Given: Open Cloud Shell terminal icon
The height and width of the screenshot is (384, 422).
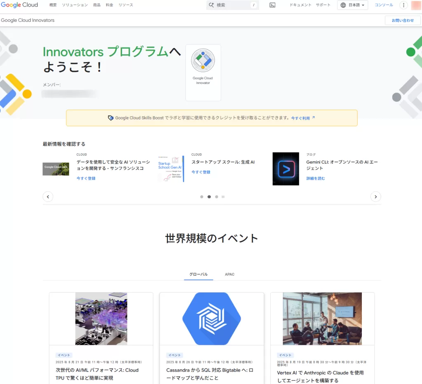Looking at the screenshot, I should 272,5.
